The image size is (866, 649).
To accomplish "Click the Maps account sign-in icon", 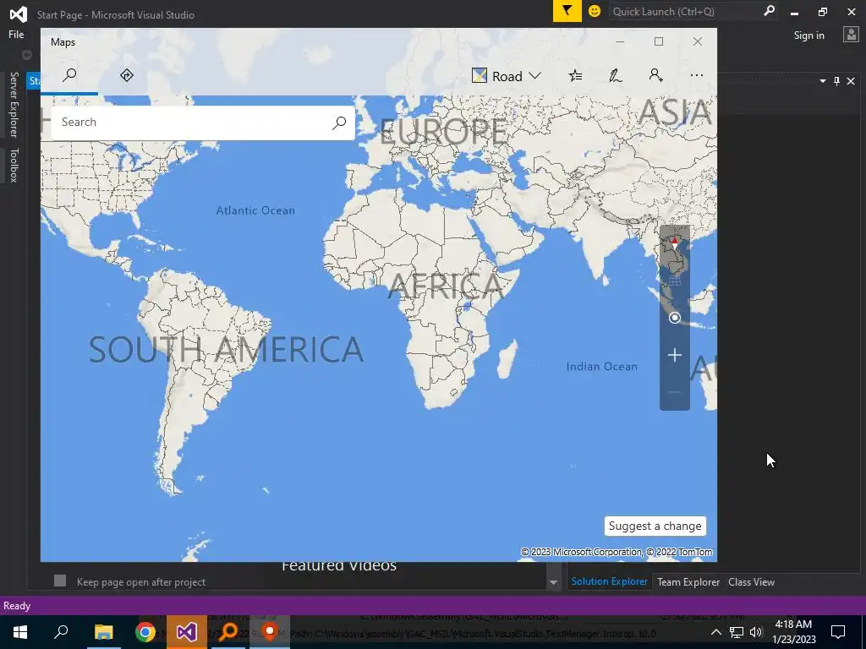I will point(655,75).
